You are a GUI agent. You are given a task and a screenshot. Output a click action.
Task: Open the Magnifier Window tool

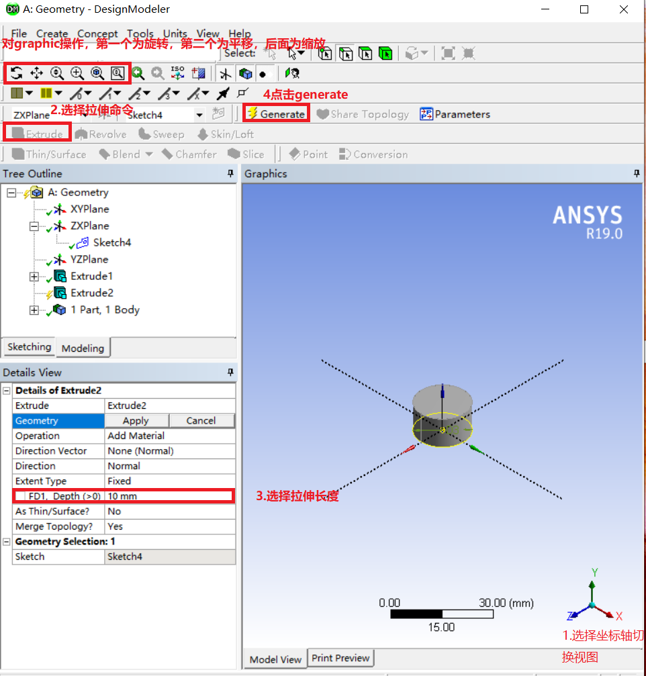pyautogui.click(x=118, y=73)
